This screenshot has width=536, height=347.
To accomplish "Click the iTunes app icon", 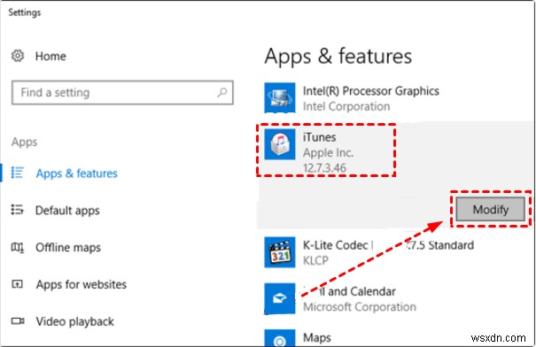I will [x=280, y=144].
